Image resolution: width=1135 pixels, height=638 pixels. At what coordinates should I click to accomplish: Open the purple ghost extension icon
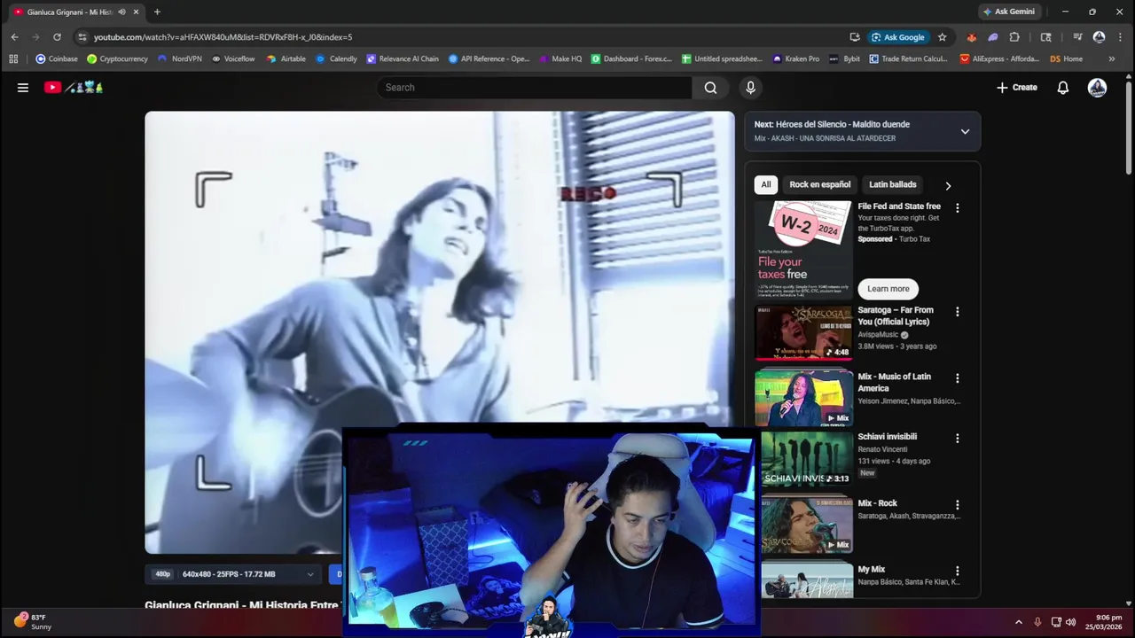(993, 37)
